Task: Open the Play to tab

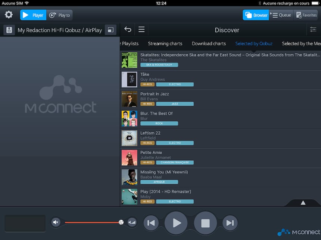Action: coord(59,15)
